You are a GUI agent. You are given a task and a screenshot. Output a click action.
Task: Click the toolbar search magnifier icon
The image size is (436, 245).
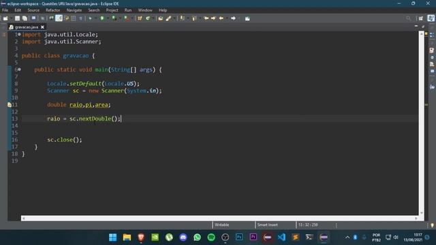point(408,18)
